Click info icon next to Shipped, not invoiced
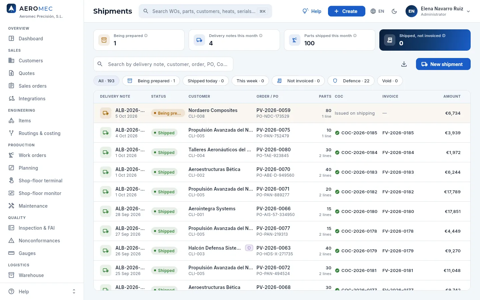The width and height of the screenshot is (480, 300). point(444,36)
